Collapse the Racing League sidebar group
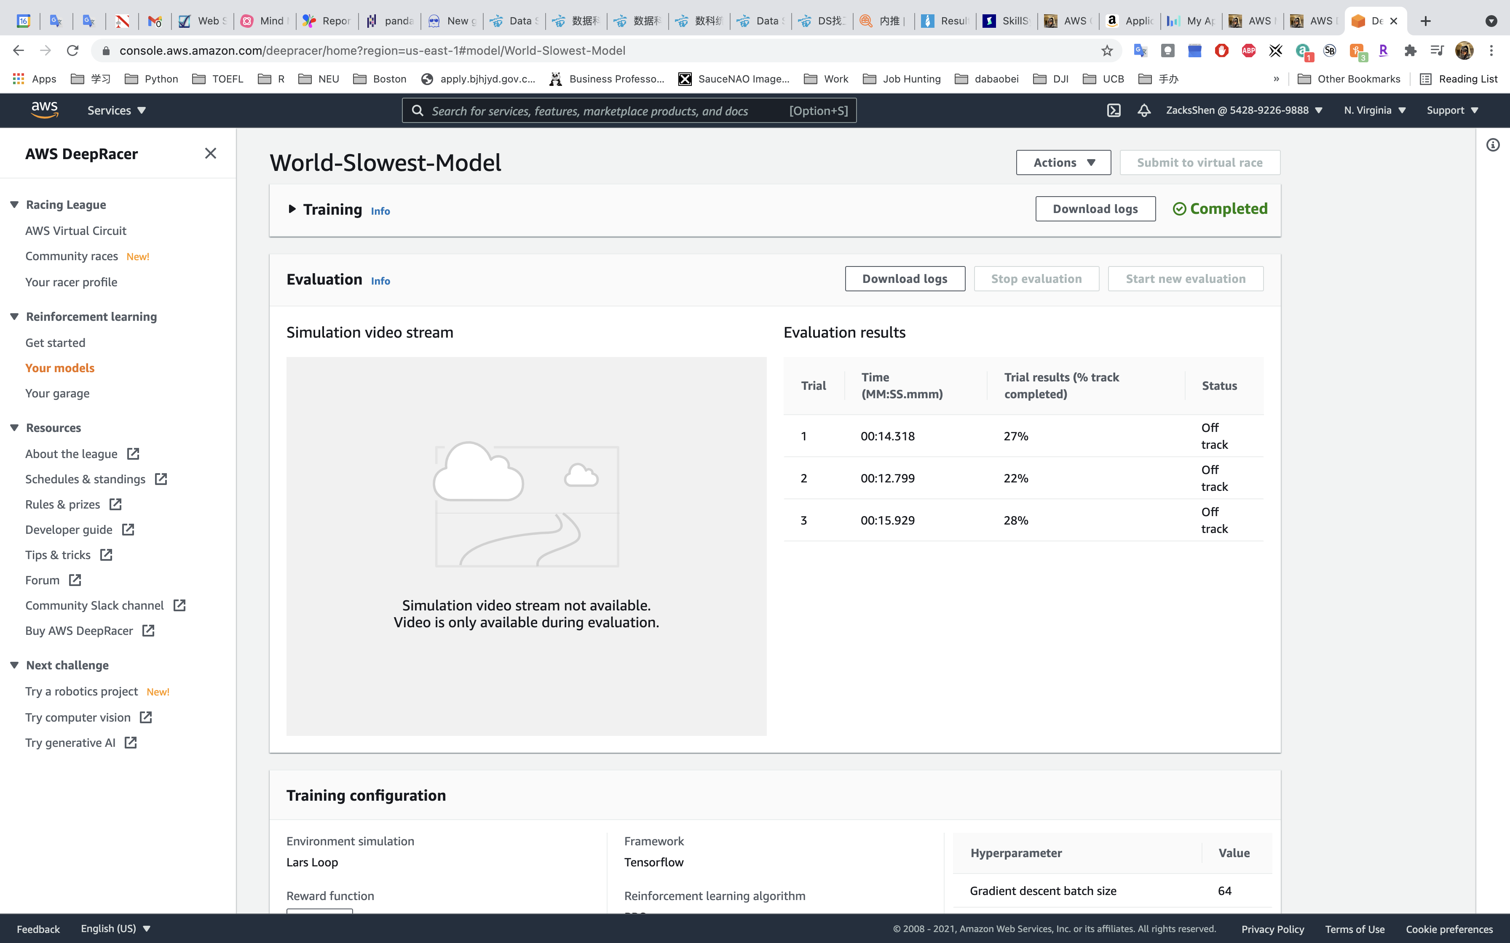1510x943 pixels. coord(14,205)
